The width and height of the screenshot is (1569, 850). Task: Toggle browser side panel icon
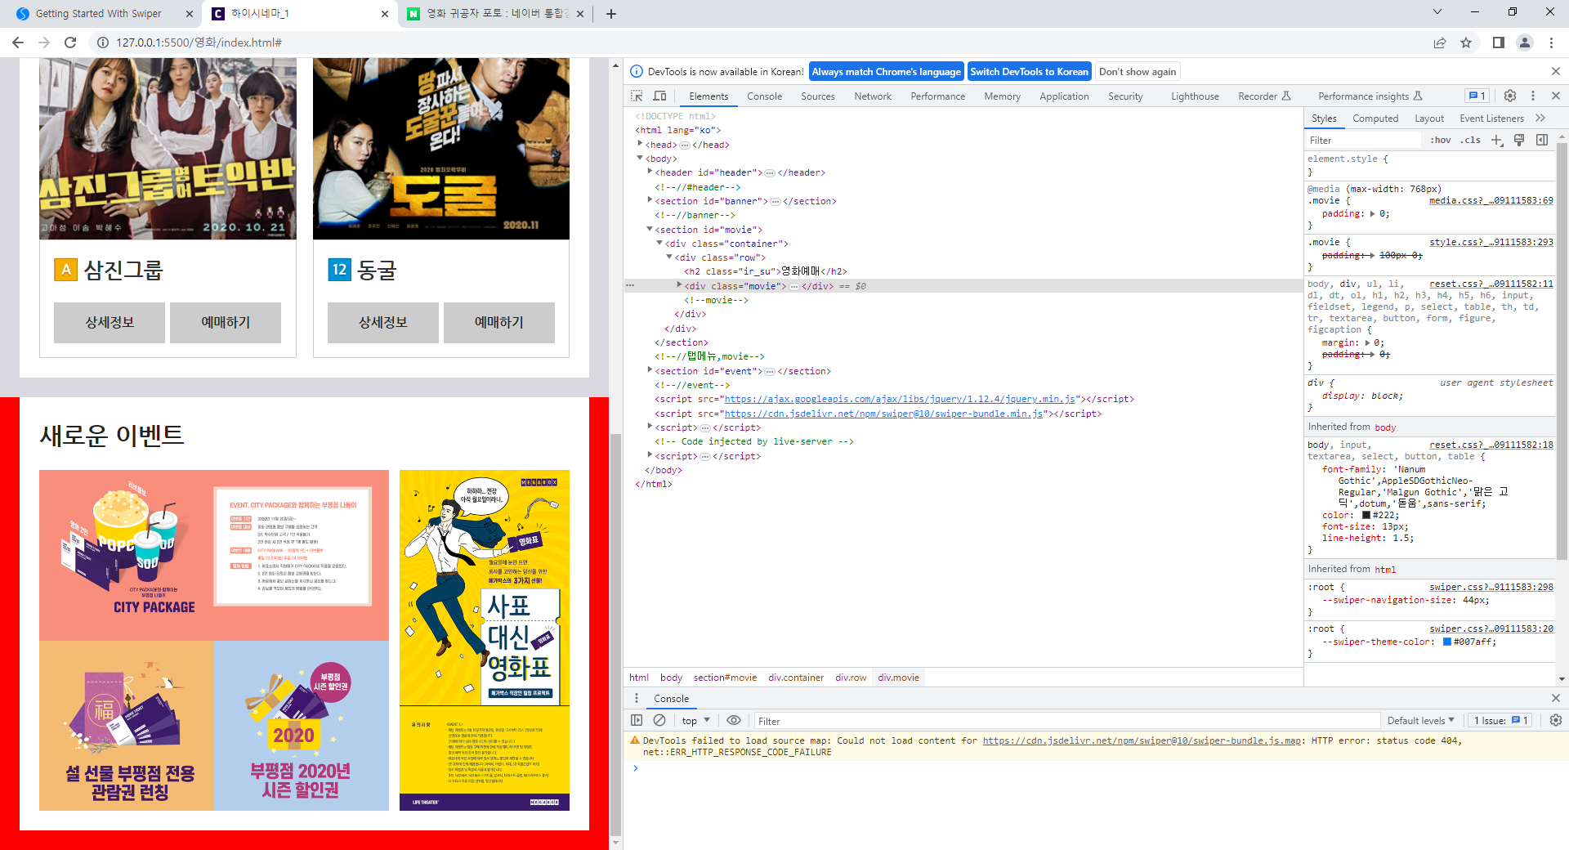pos(1499,42)
